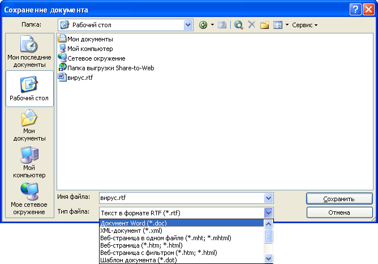This screenshot has height=264, width=378.
Task: Expand the Имя файла dropdown arrow
Action: (268, 198)
